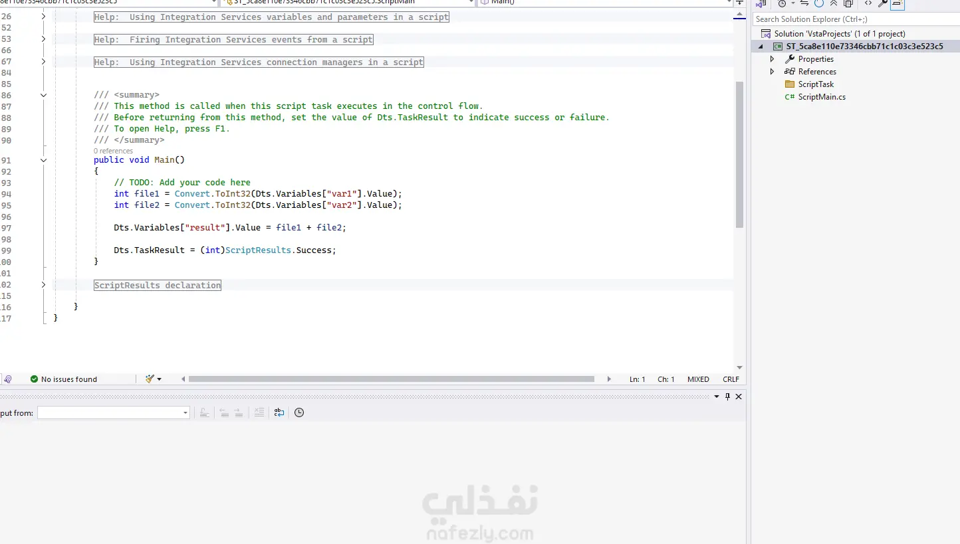Expand collapsed region 'Using Integration Services variables'
960x544 pixels.
coord(43,16)
